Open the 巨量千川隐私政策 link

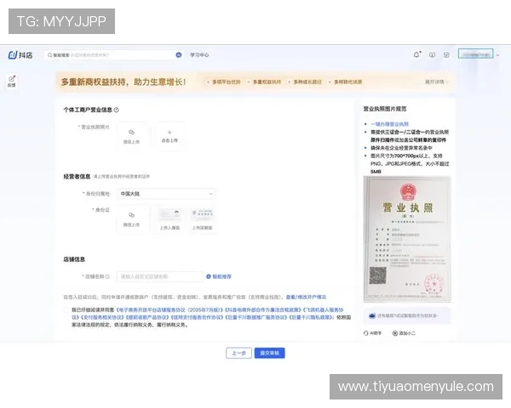(312, 317)
